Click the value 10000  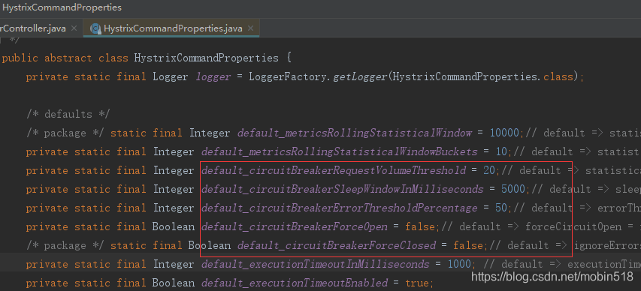pyautogui.click(x=504, y=133)
